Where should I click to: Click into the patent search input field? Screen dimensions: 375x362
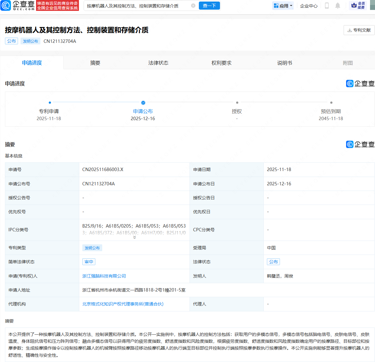(x=137, y=6)
